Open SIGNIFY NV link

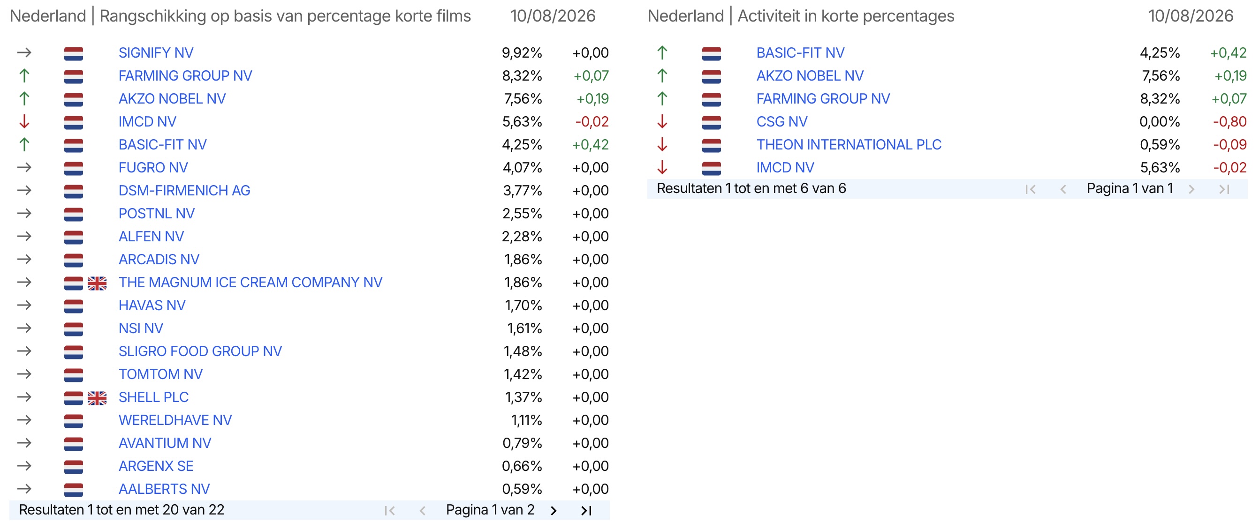tap(156, 53)
